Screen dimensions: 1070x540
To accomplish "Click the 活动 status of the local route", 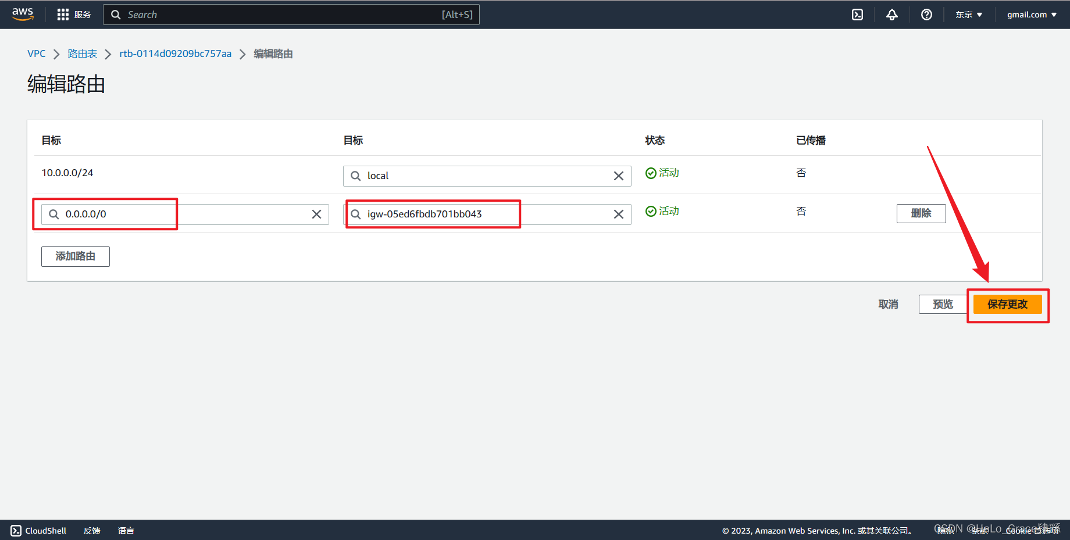I will point(662,173).
